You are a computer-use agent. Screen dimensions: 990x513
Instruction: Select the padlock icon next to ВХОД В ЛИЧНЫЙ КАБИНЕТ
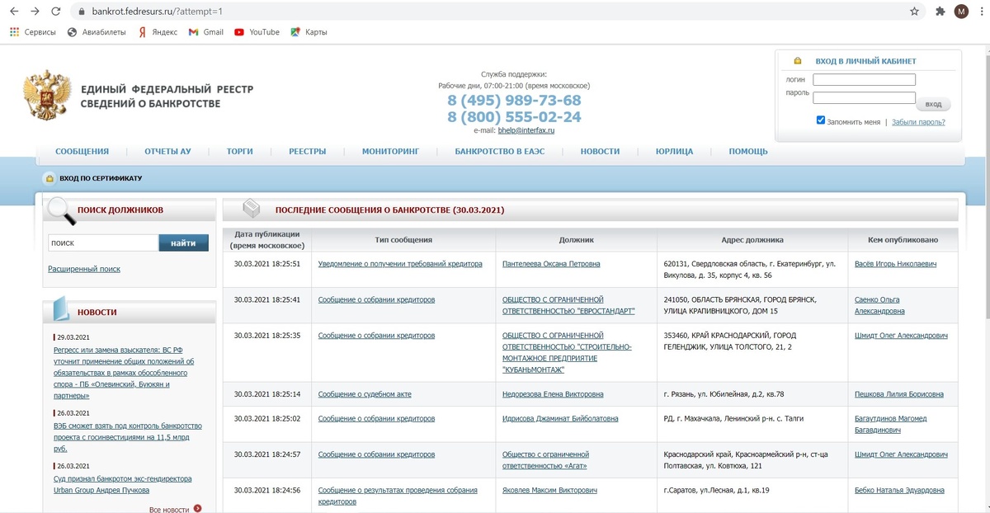pyautogui.click(x=797, y=60)
